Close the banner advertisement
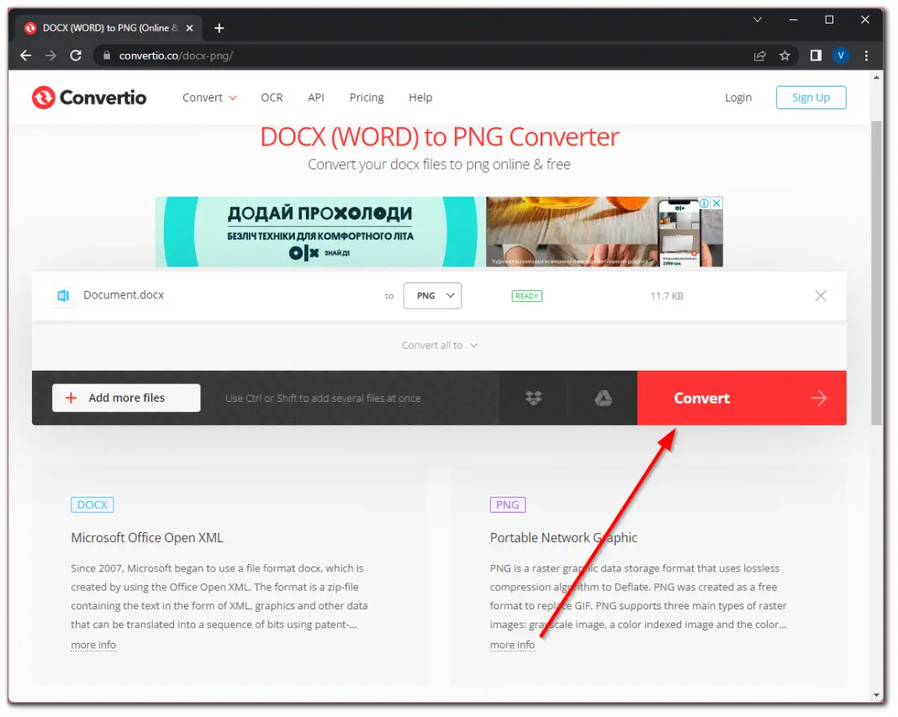This screenshot has width=898, height=717. [x=716, y=203]
